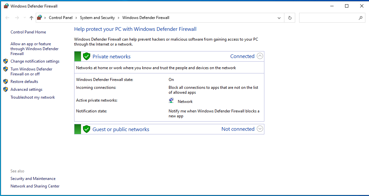The width and height of the screenshot is (369, 196).
Task: Click the Networks at home or work description
Action: point(156,68)
